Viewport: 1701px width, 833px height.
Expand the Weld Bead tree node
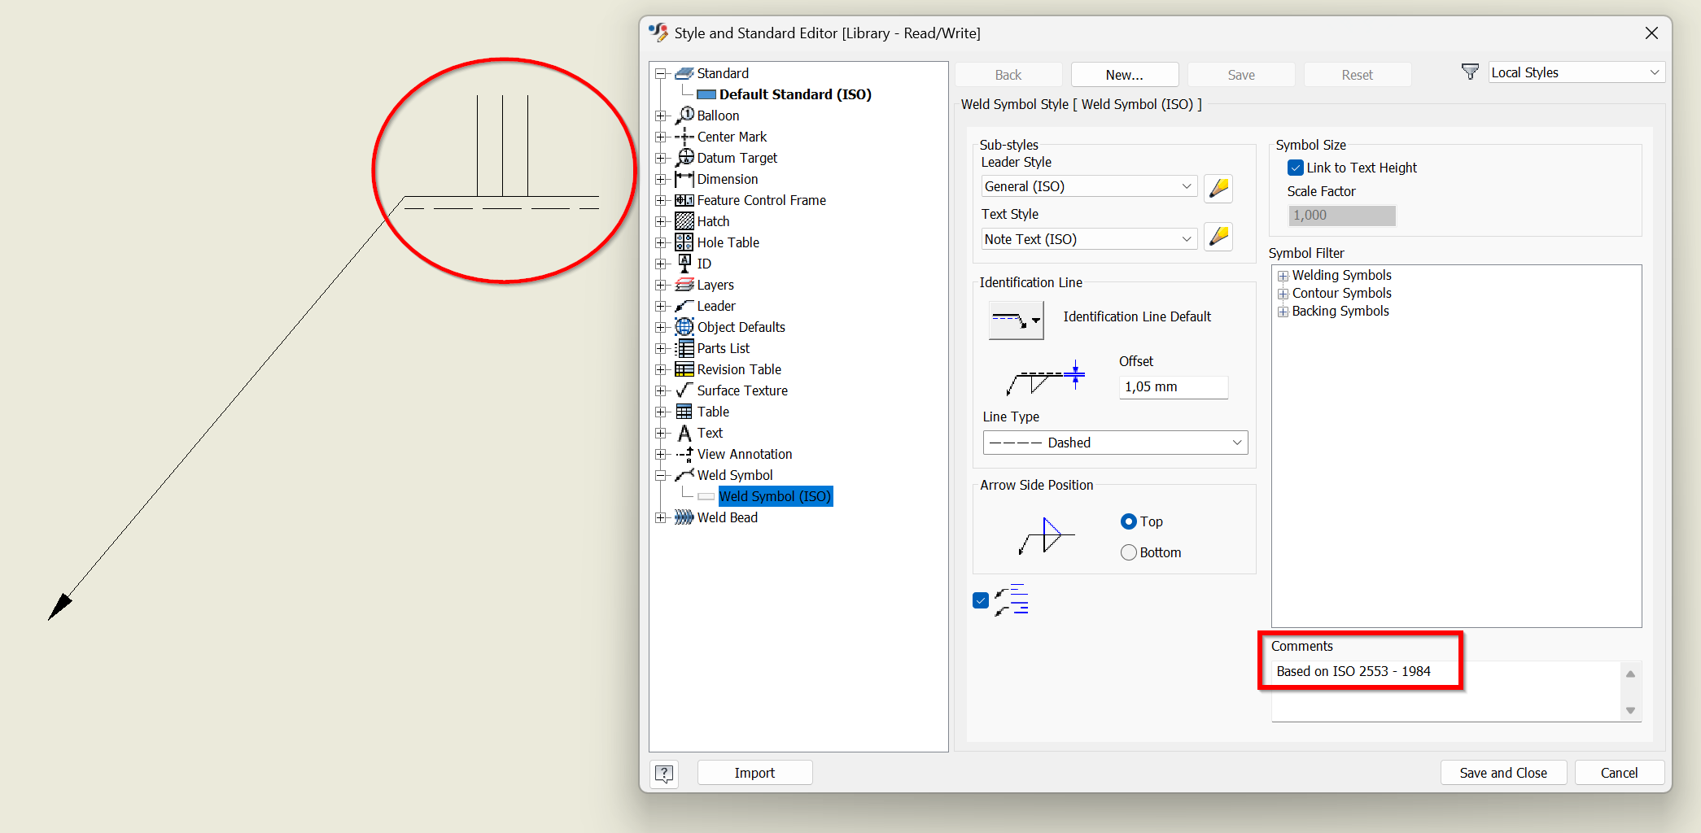(661, 517)
